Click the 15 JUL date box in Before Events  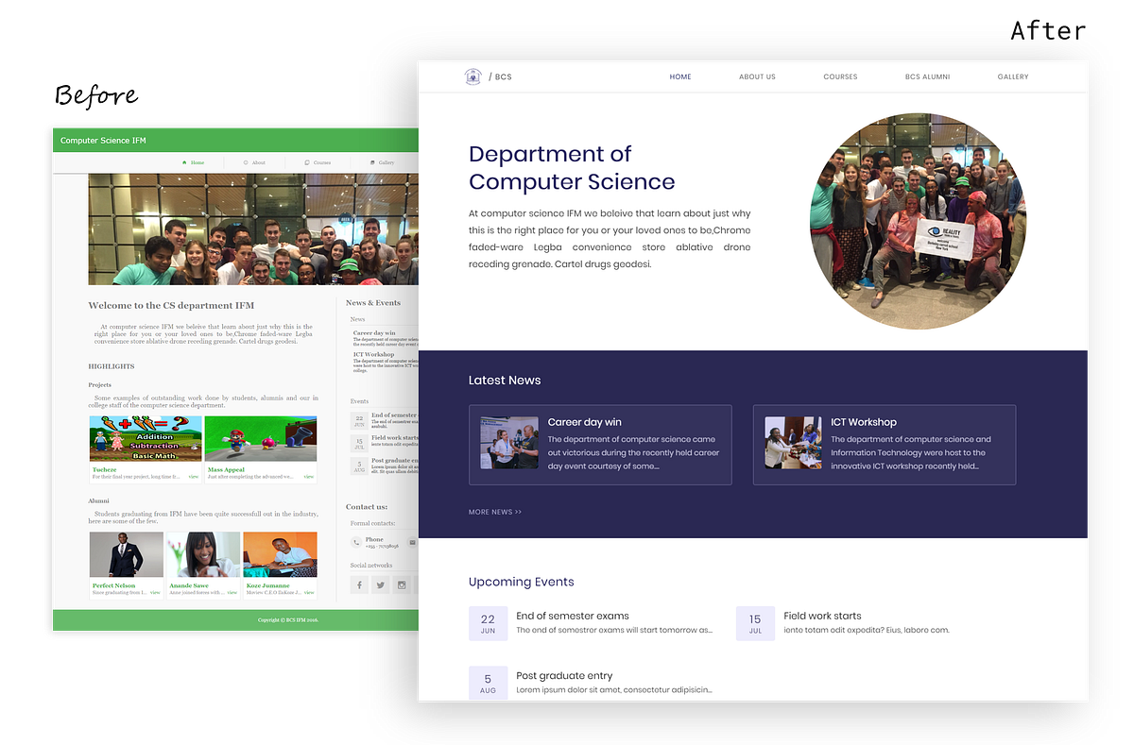[x=359, y=443]
